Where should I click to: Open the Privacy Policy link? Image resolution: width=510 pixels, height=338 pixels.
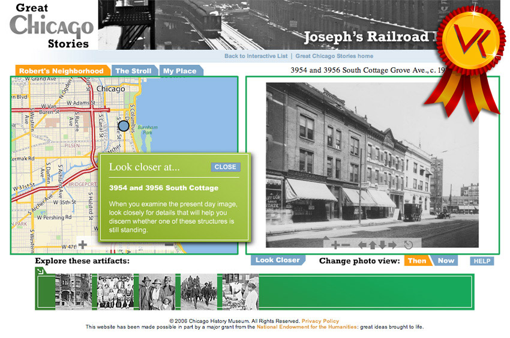pyautogui.click(x=320, y=321)
